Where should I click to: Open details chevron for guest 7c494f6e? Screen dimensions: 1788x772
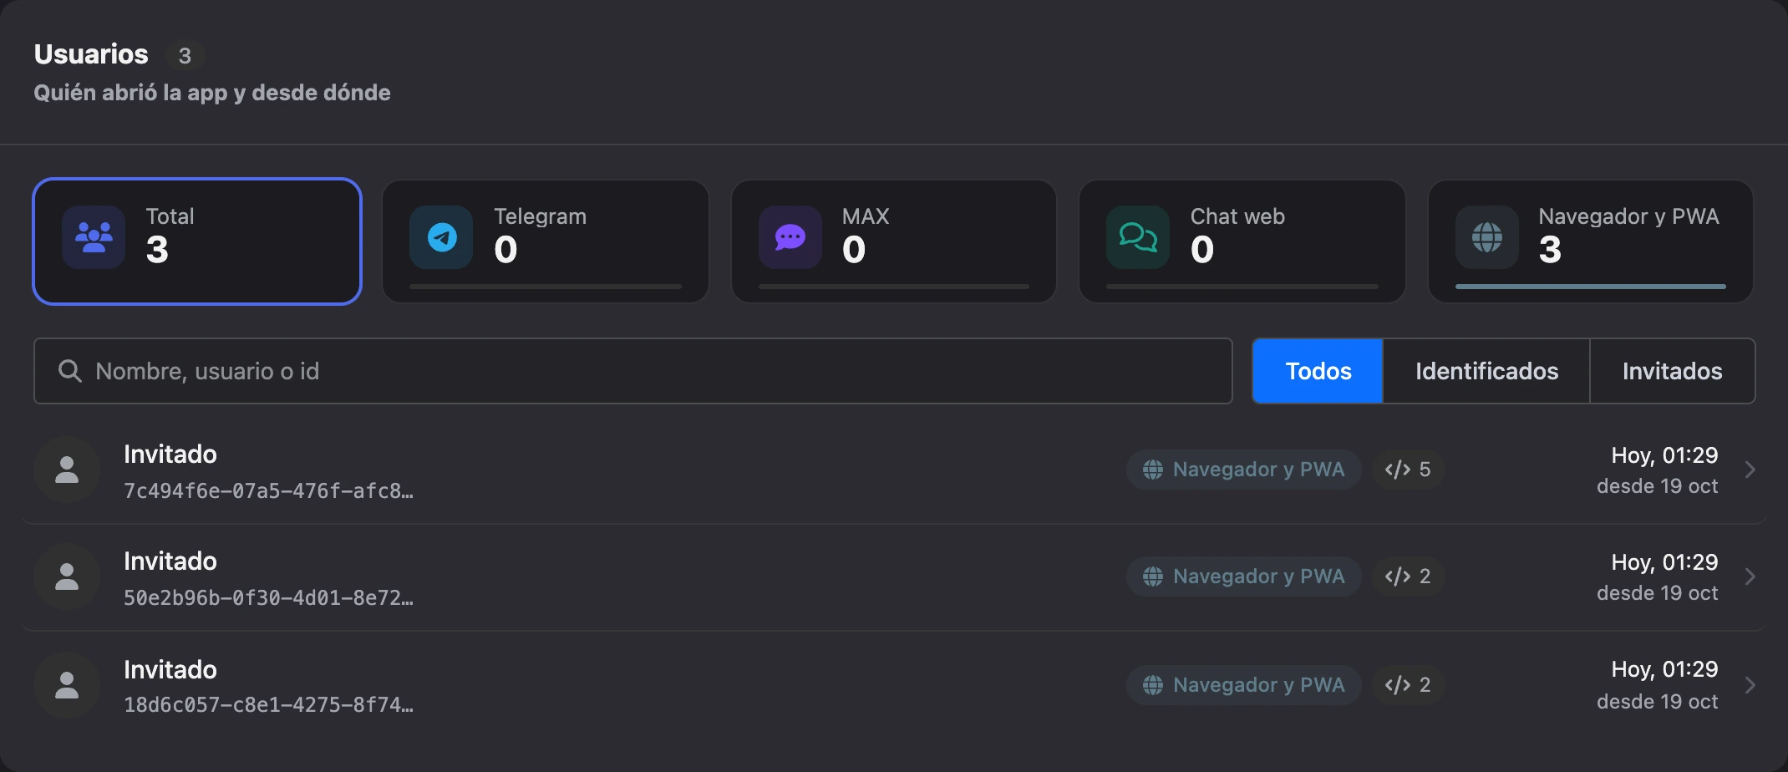click(x=1750, y=470)
